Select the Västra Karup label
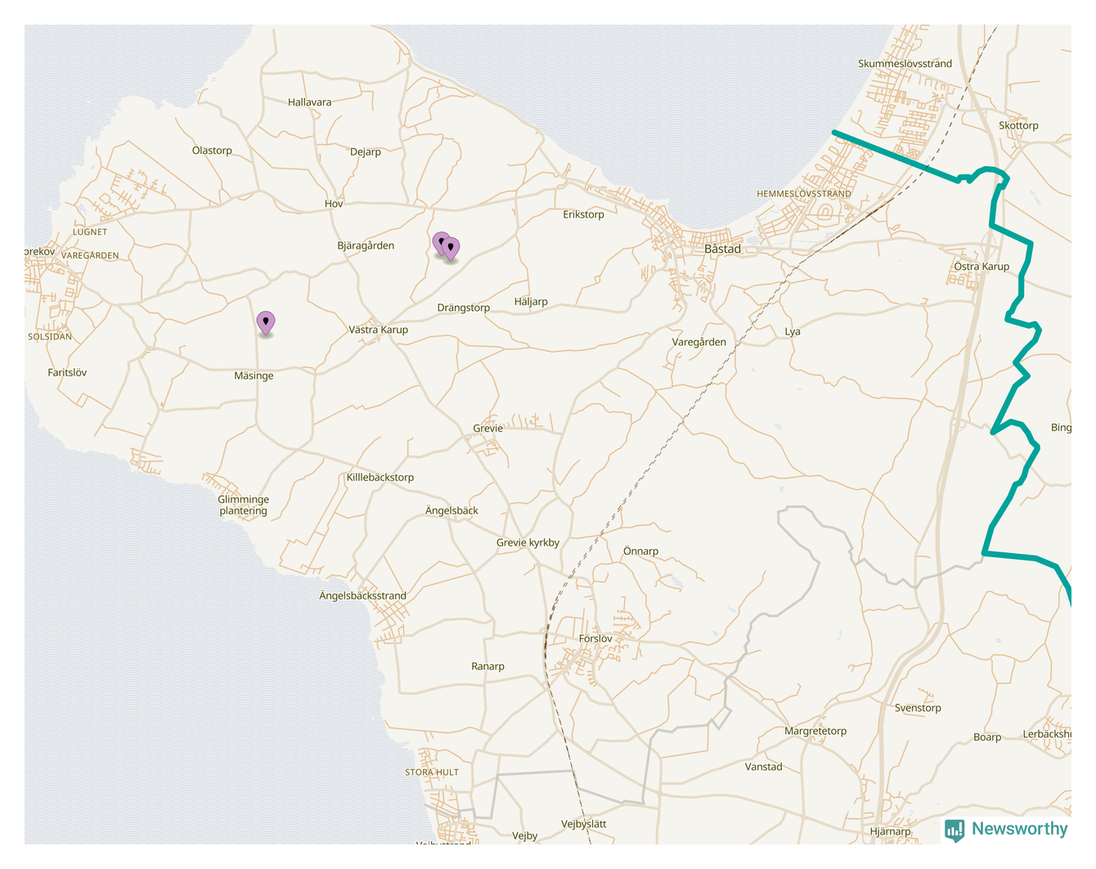This screenshot has height=869, width=1096. (x=378, y=330)
